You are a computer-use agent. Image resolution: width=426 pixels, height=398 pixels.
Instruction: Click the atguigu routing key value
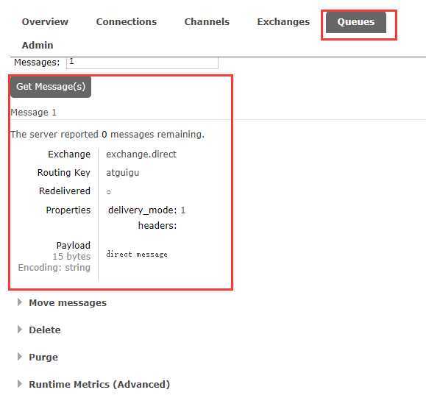[123, 173]
